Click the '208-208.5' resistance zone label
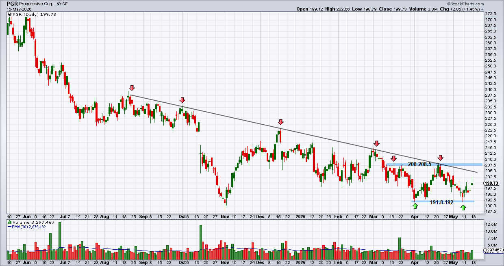 [x=419, y=164]
